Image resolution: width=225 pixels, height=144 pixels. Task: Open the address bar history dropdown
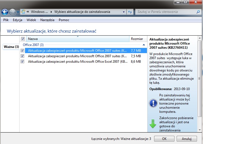click(124, 12)
